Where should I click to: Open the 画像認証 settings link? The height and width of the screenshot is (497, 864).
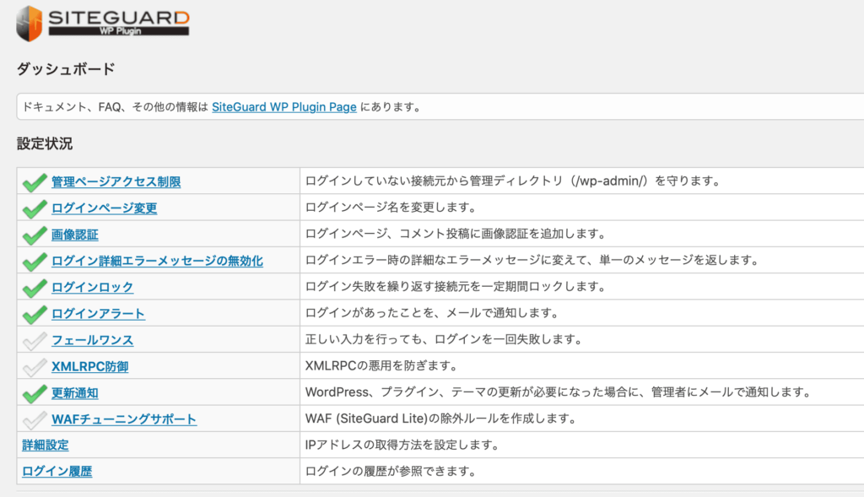tap(74, 235)
